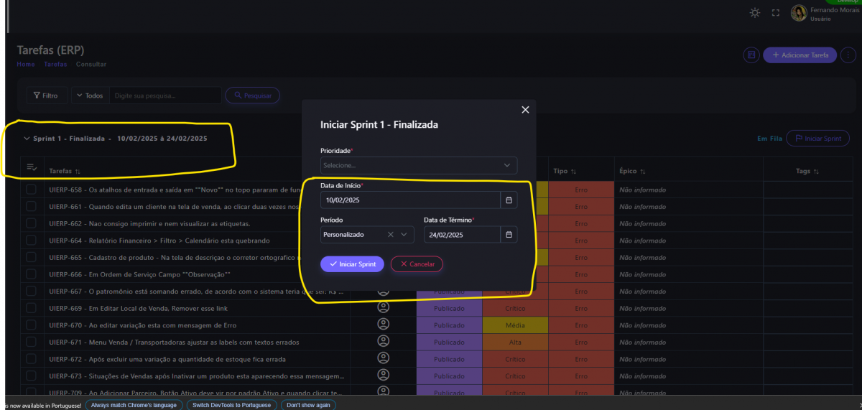The height and width of the screenshot is (410, 862).
Task: Click the board view icon beside Adicionar Tarefa
Action: tap(751, 55)
